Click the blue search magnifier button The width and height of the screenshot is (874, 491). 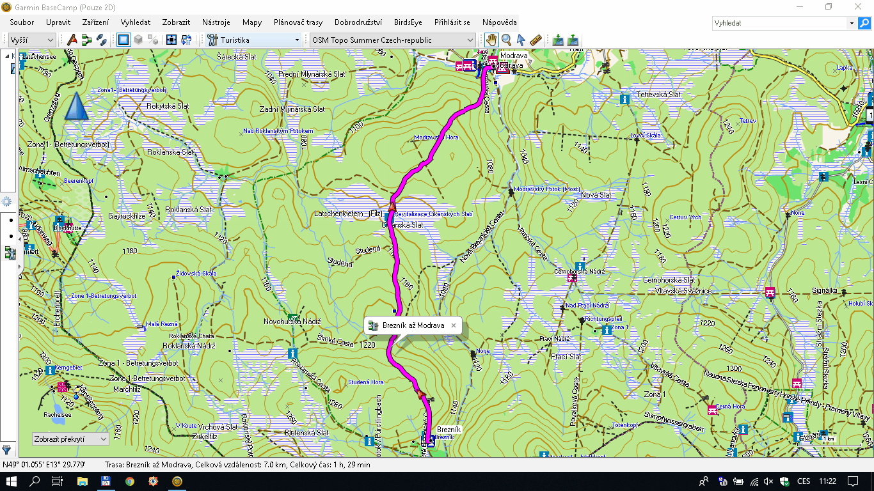[x=864, y=23]
